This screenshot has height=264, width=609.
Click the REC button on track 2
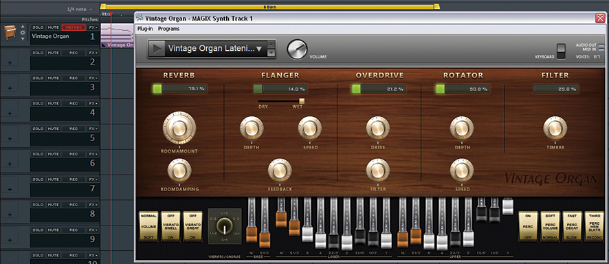point(74,53)
